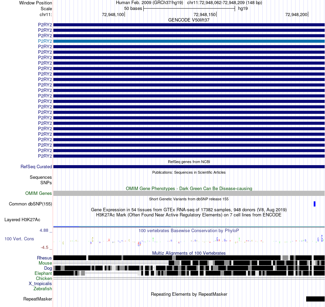Click the SNPs subtrack label
Image resolution: width=325 pixels, height=307 pixels.
(46, 183)
